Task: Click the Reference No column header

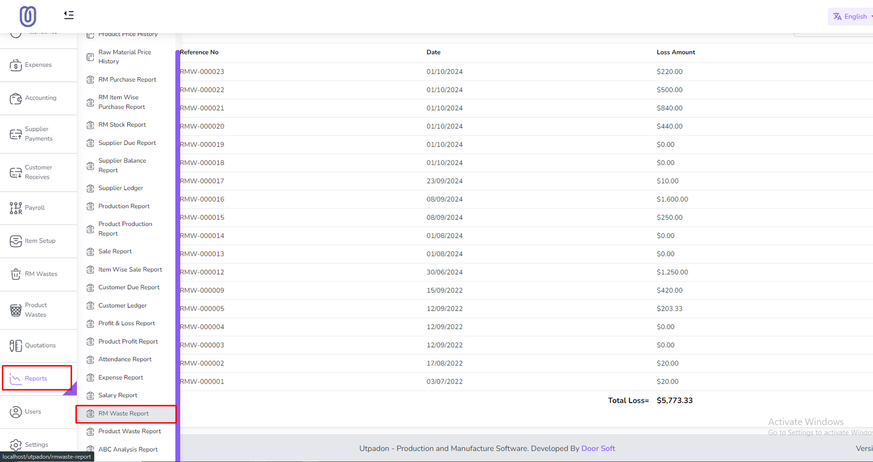Action: point(199,52)
